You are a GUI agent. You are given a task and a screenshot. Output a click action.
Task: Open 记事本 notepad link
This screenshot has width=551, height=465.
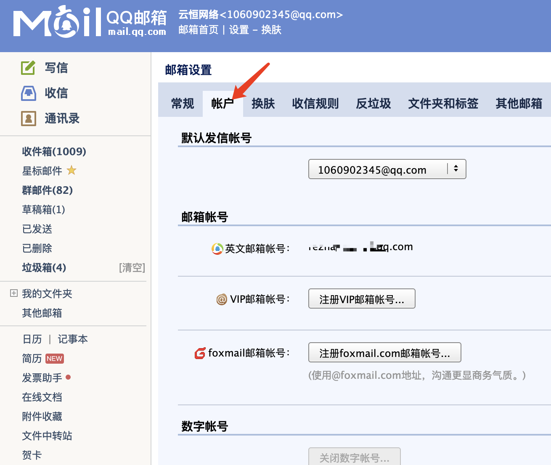tap(73, 339)
